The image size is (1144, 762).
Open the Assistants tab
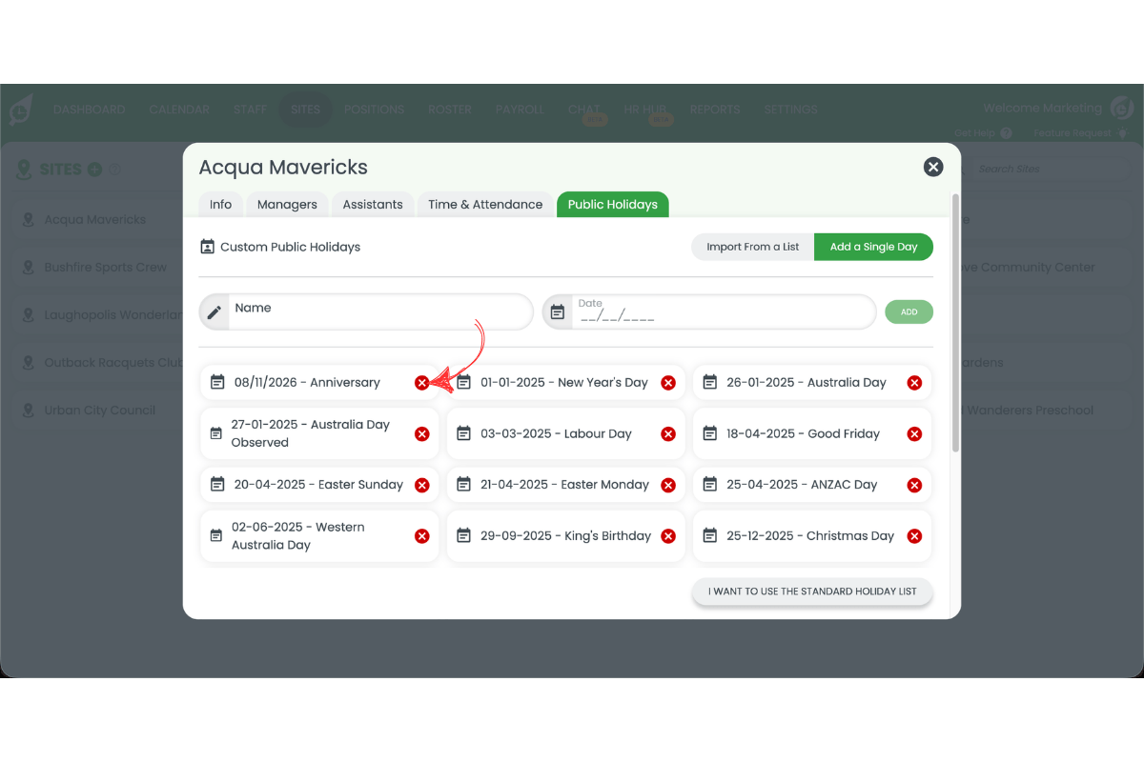pyautogui.click(x=373, y=205)
